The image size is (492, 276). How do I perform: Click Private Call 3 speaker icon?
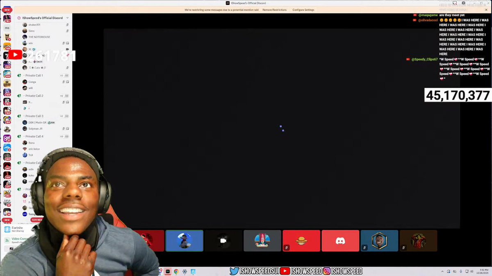19,116
